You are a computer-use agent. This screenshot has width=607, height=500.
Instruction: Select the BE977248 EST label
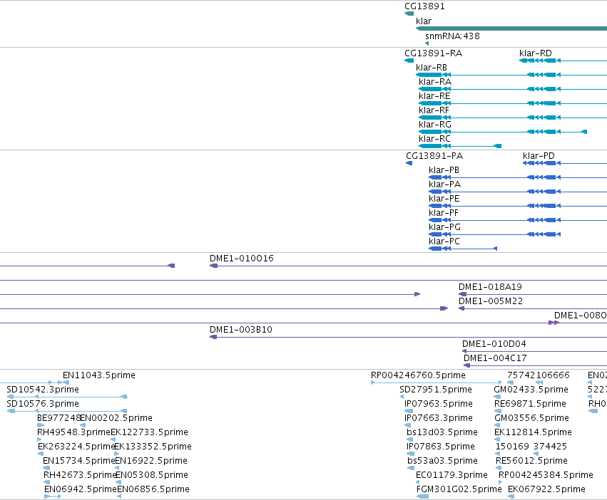click(58, 418)
